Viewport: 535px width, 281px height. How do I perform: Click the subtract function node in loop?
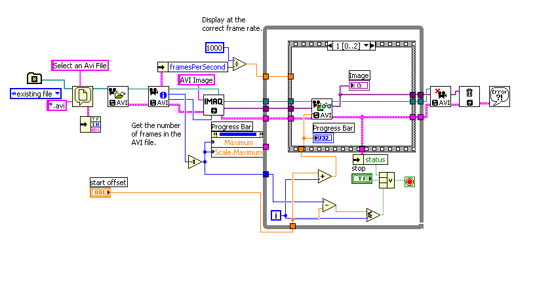click(329, 205)
